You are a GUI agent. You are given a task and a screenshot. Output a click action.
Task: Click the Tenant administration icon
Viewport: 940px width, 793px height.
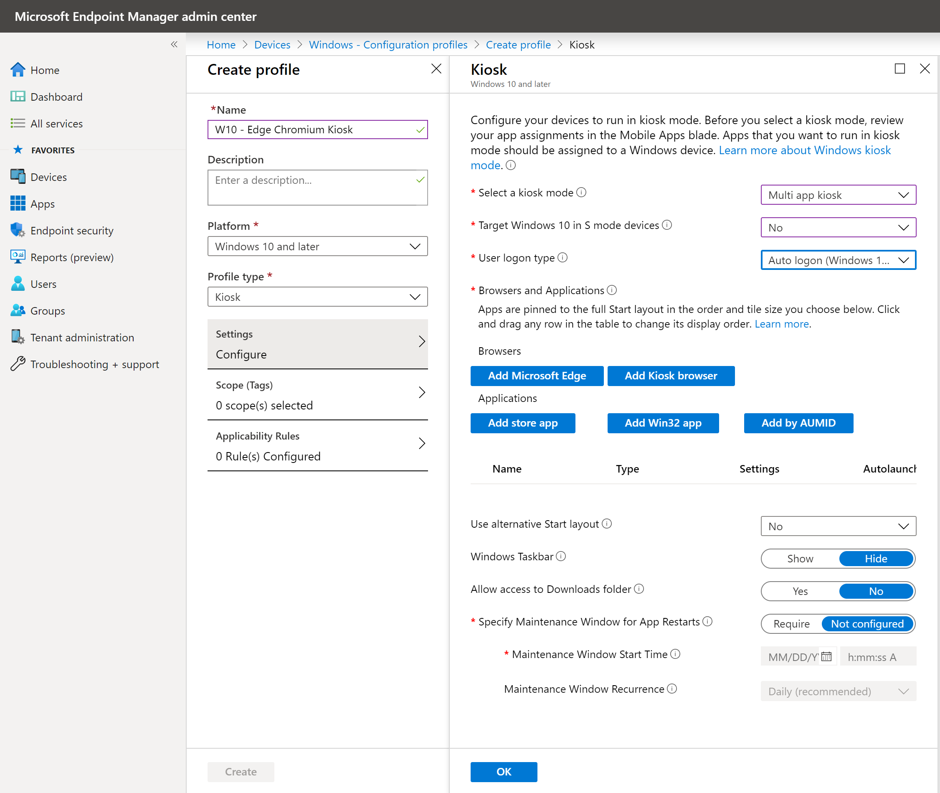point(18,337)
